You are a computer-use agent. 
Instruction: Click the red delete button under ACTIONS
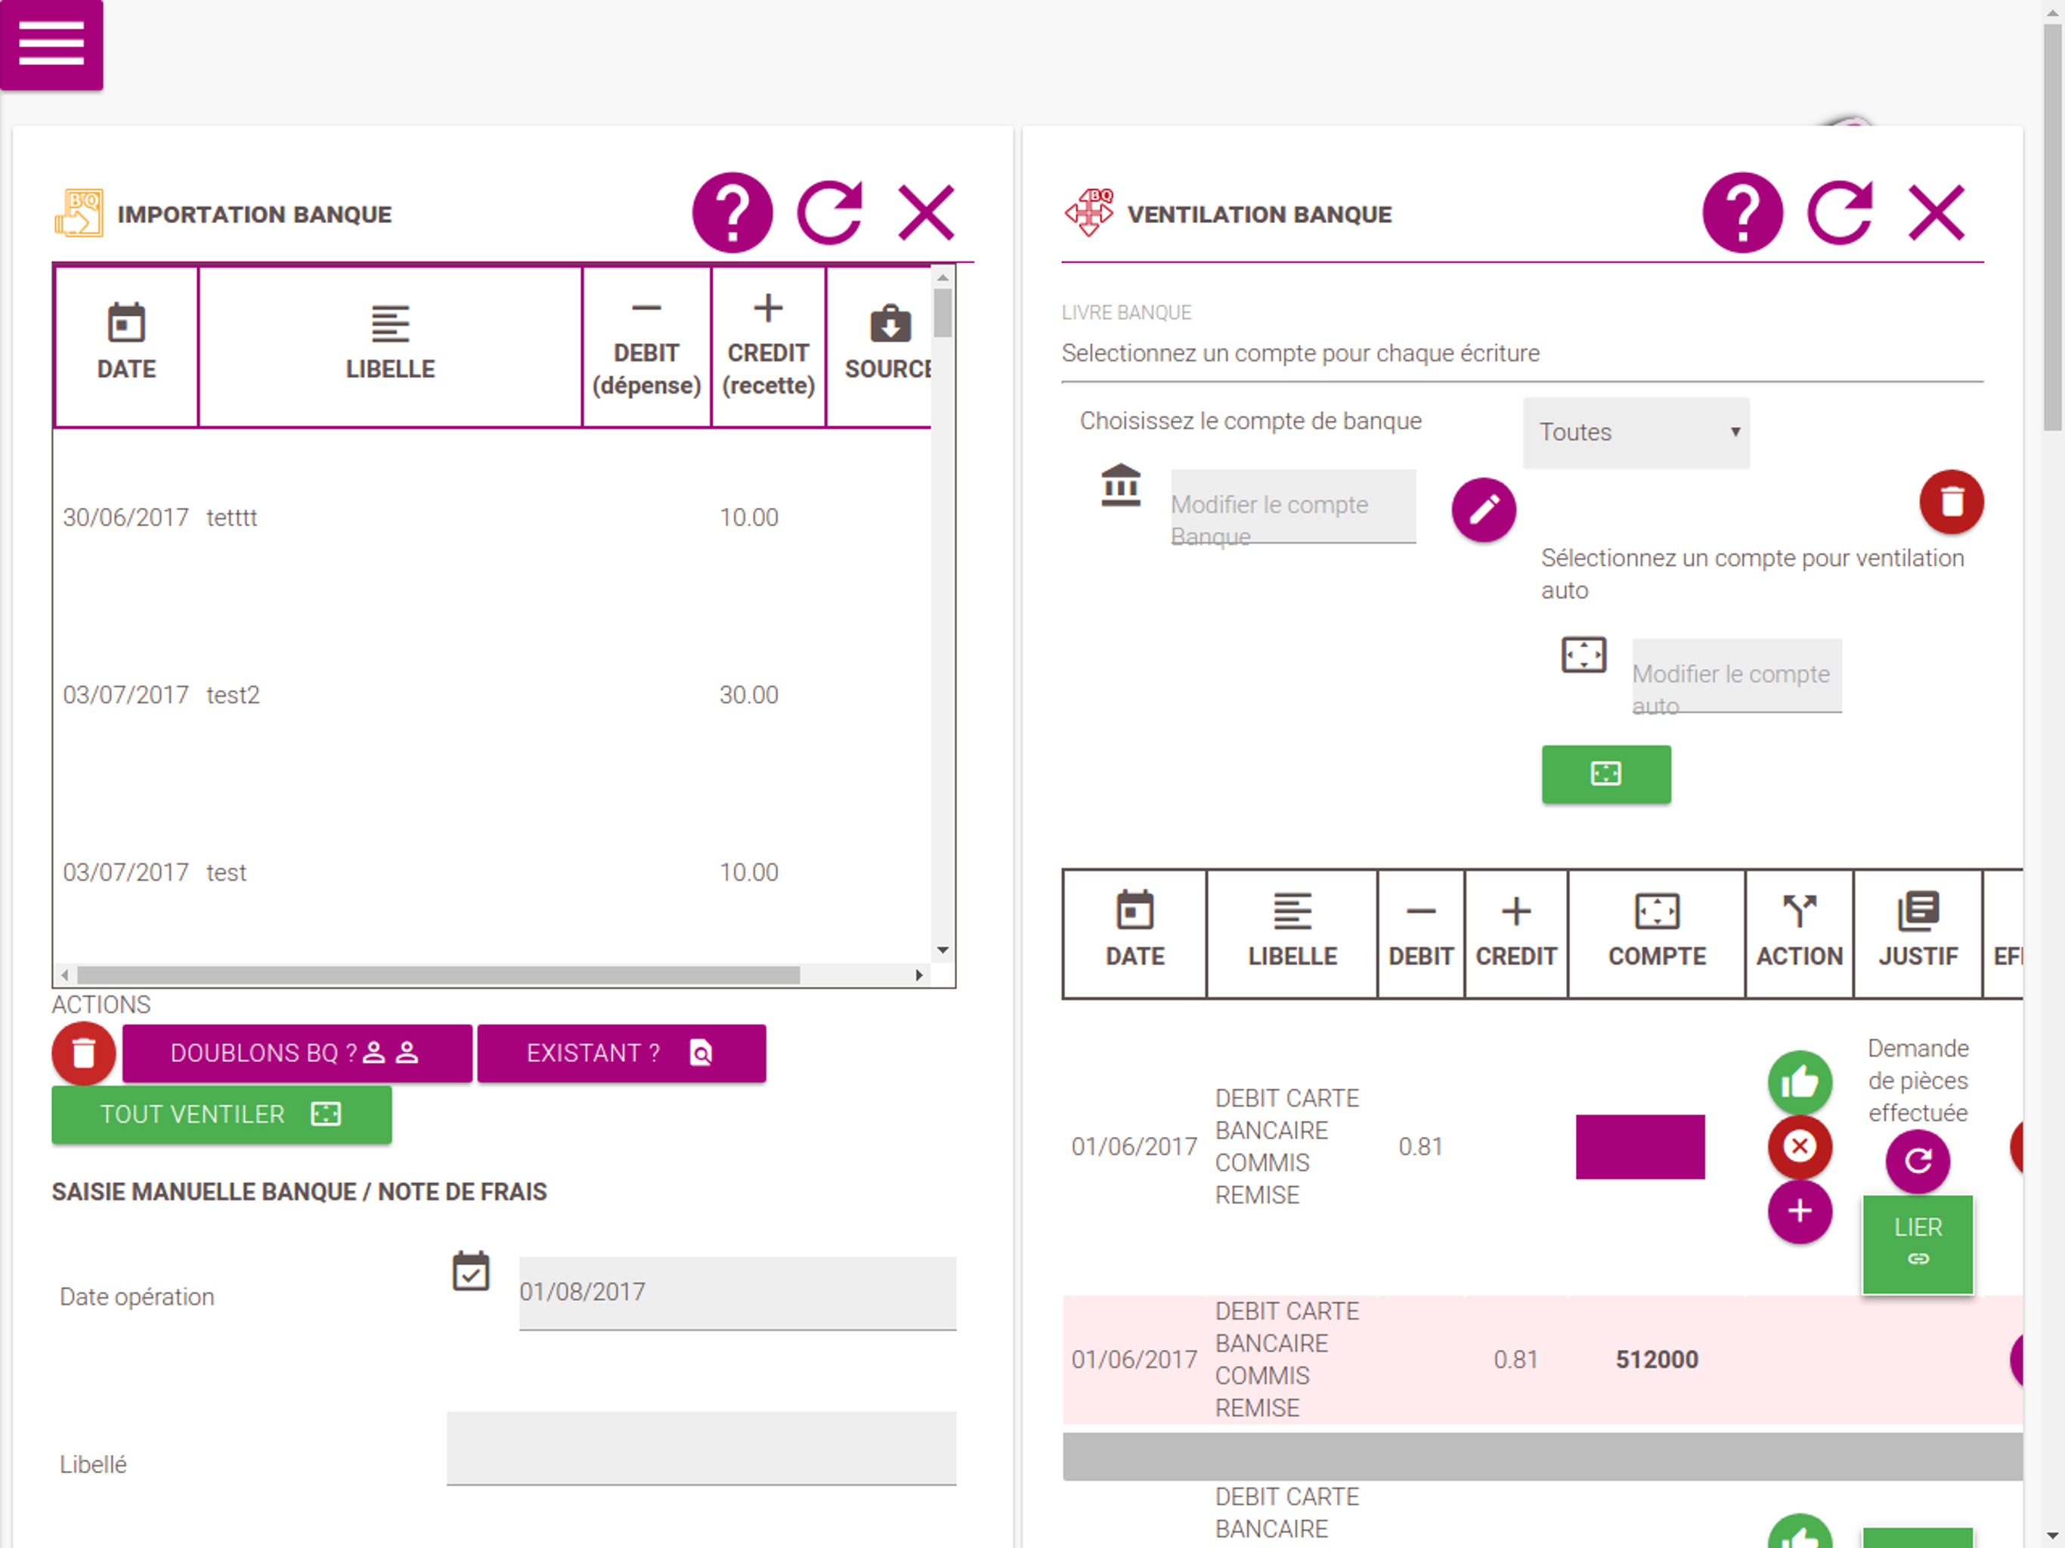click(84, 1053)
